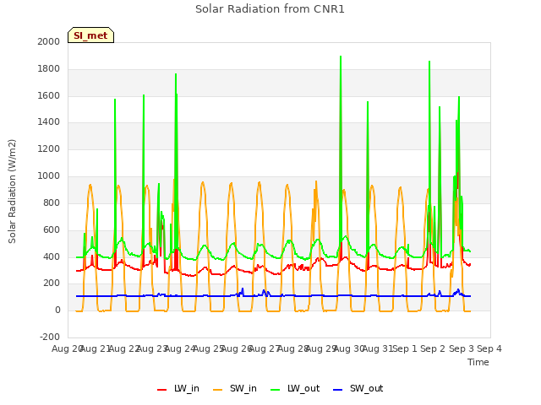The image size is (541, 405).
Task: Toggle the LW_out legend entry
Action: tap(295, 389)
